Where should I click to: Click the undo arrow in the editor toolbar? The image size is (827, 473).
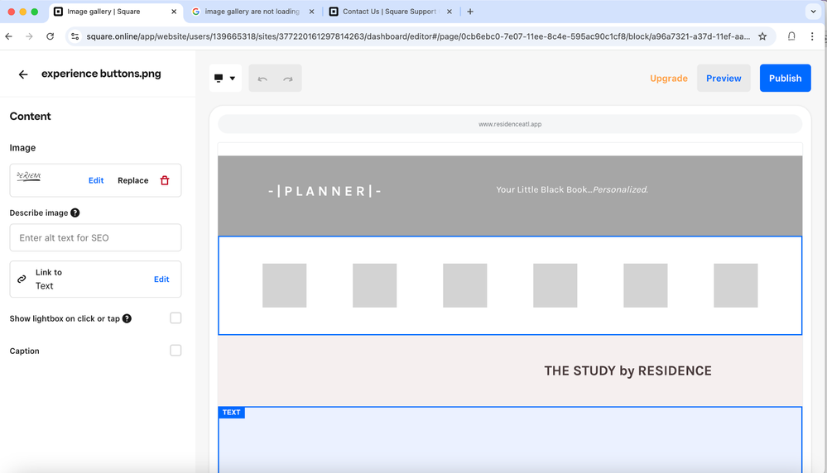(x=262, y=79)
